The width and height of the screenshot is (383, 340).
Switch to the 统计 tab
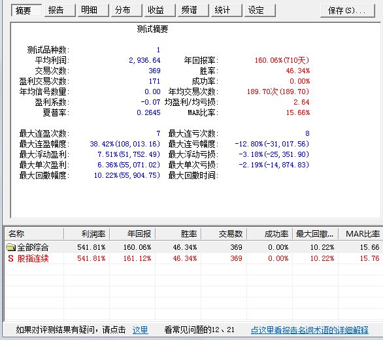[226, 10]
